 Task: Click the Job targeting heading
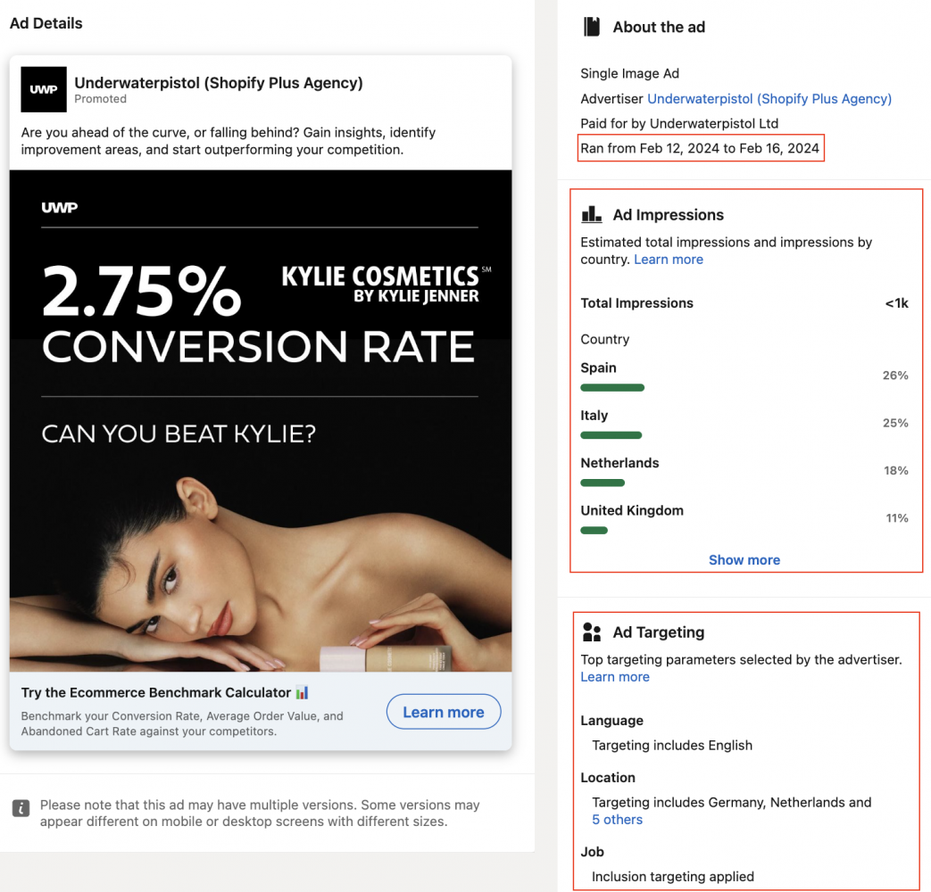[x=593, y=852]
